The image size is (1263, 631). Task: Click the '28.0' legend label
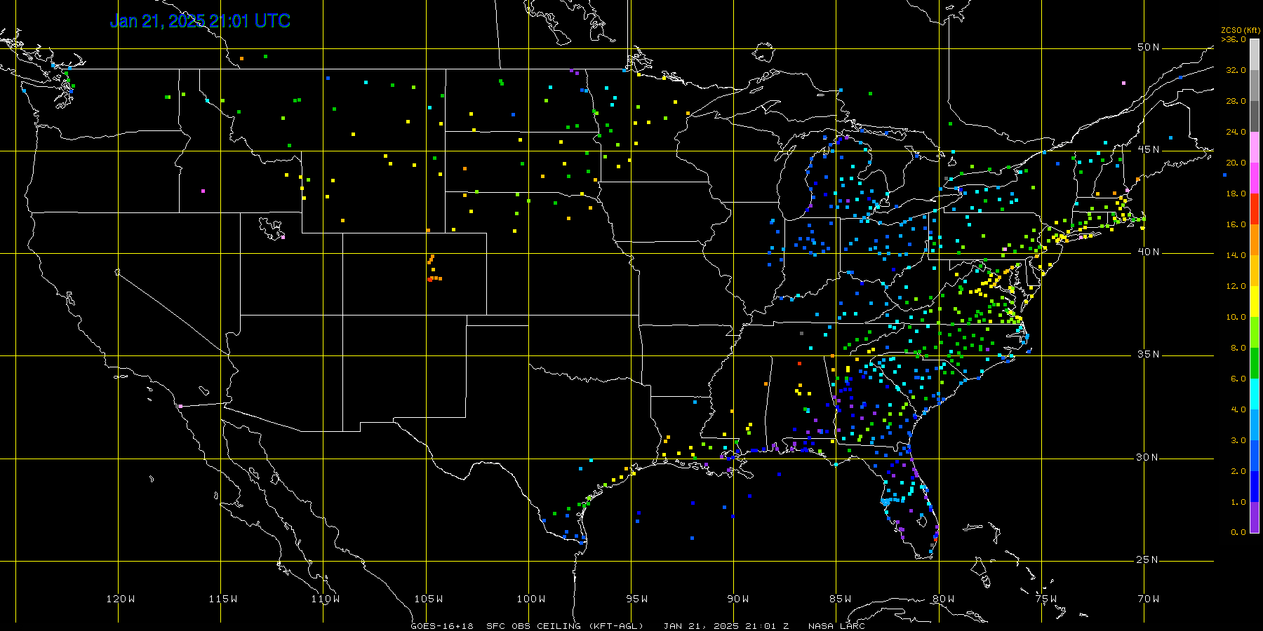(x=1236, y=101)
